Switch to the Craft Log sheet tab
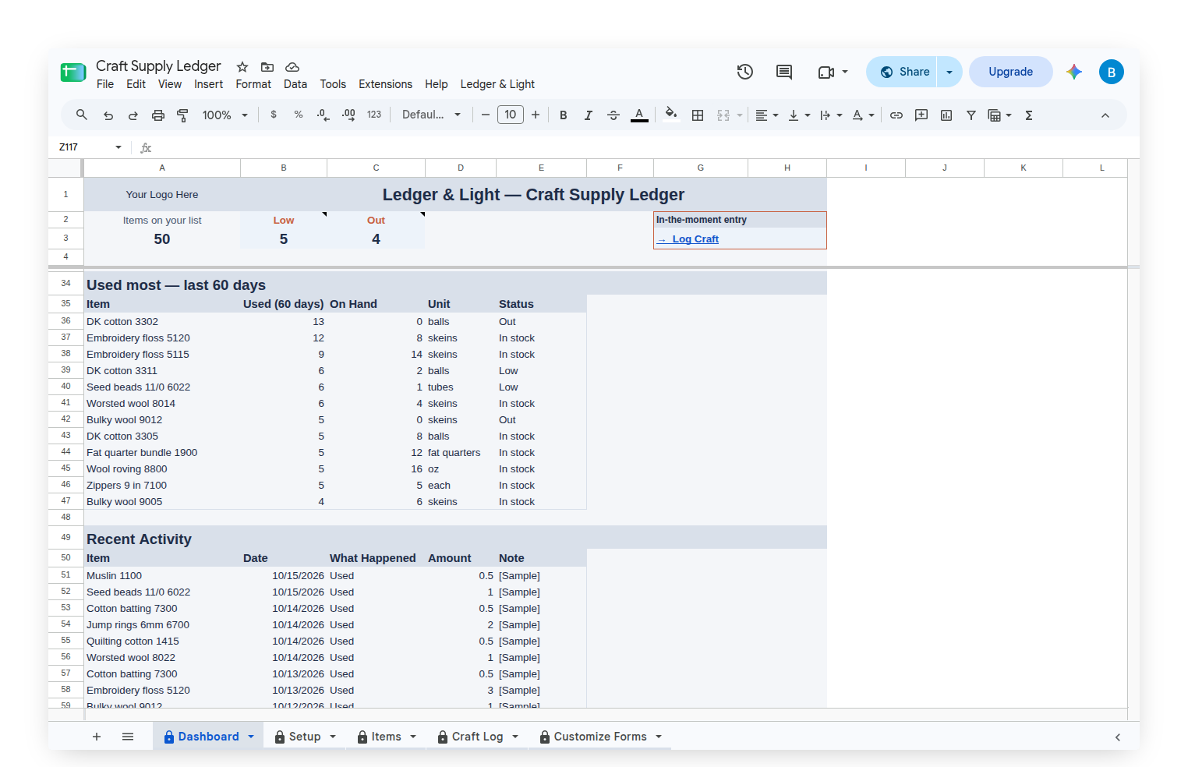Image resolution: width=1188 pixels, height=767 pixels. pos(478,737)
